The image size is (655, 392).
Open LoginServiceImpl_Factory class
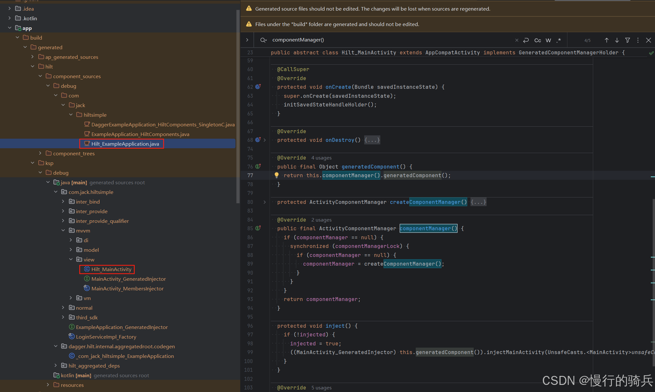coord(102,337)
